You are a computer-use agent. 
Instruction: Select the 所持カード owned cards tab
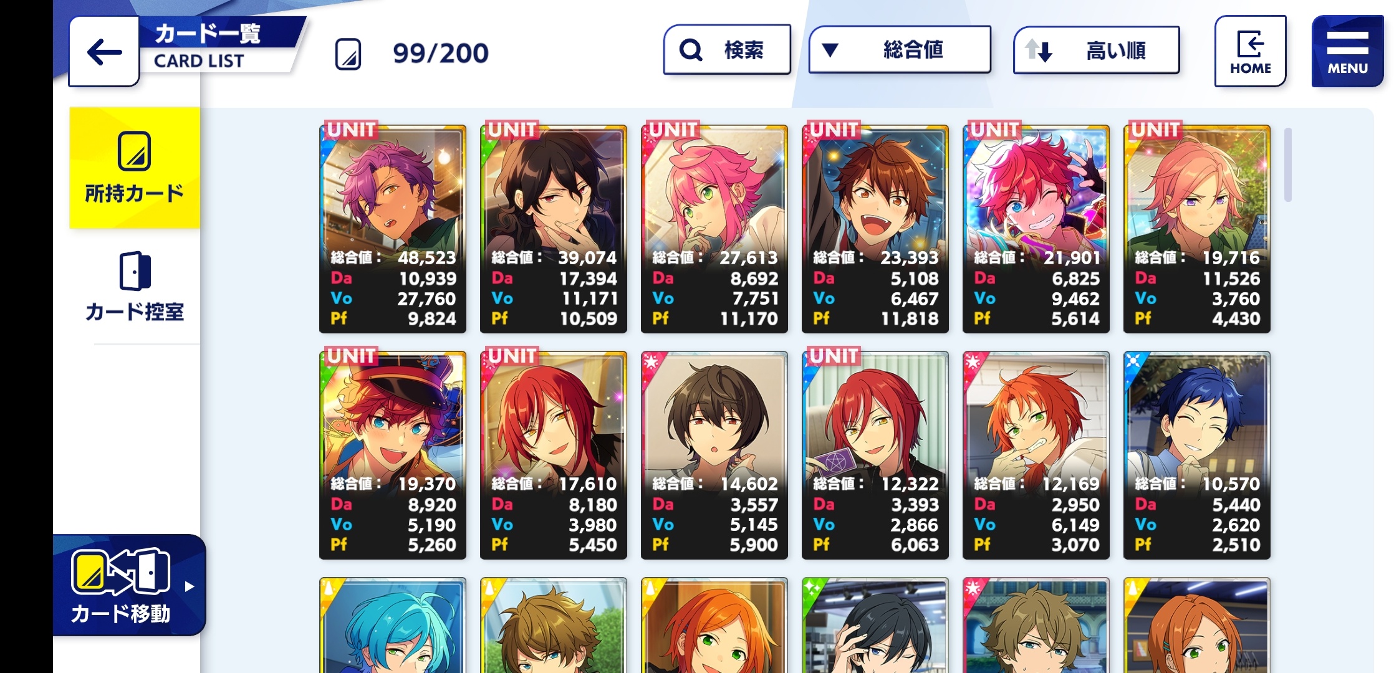click(135, 168)
